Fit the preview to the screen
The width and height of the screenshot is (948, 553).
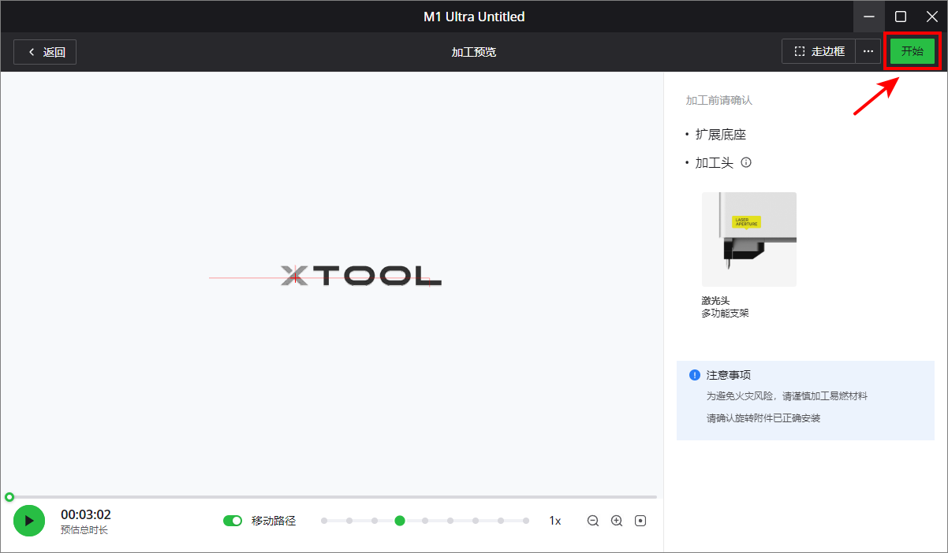640,521
